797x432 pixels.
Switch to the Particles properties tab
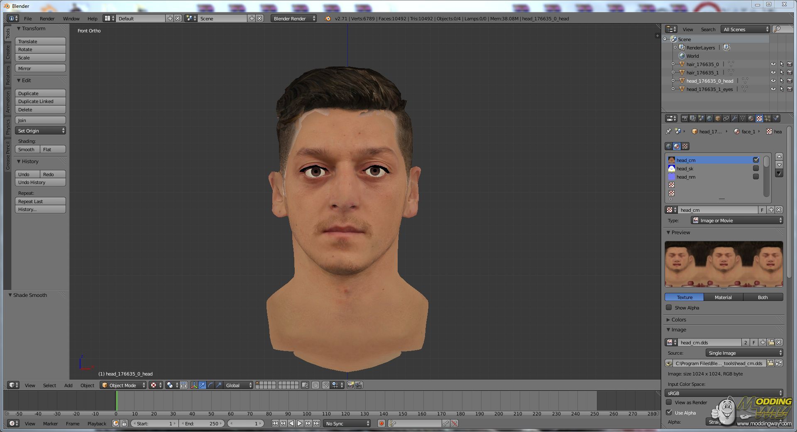(768, 118)
